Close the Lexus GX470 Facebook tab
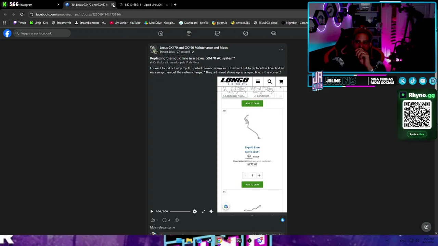 click(x=113, y=5)
